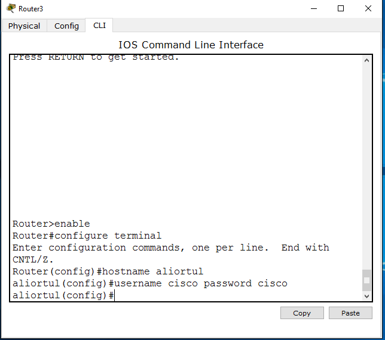
Task: Click the Copy button
Action: 302,313
